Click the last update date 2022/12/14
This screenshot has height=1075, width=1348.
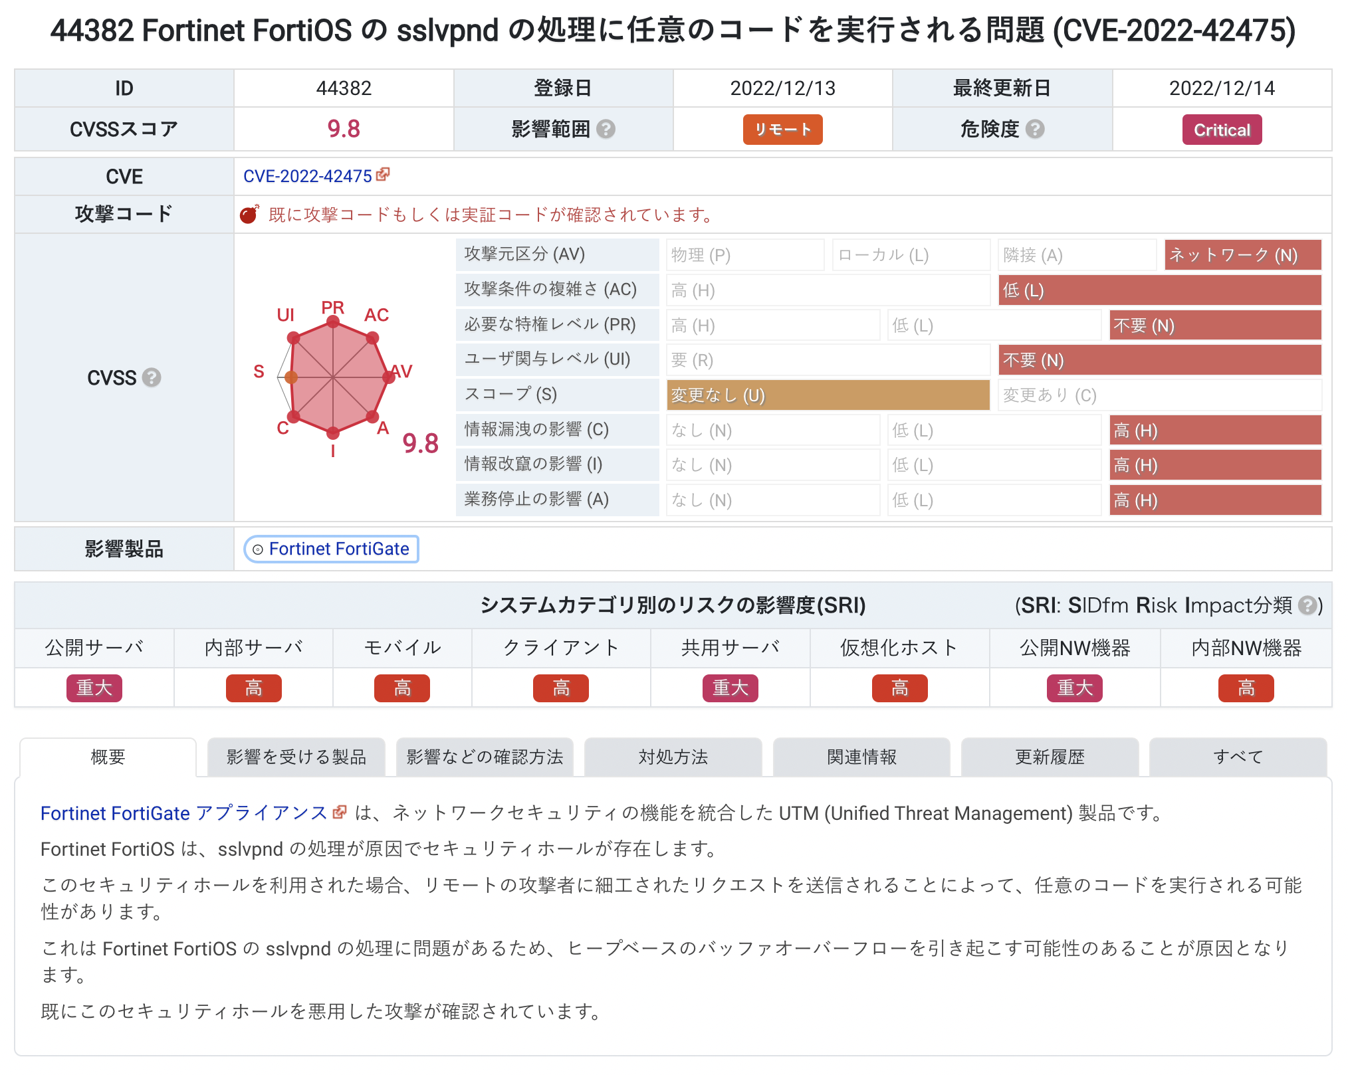[x=1222, y=88]
